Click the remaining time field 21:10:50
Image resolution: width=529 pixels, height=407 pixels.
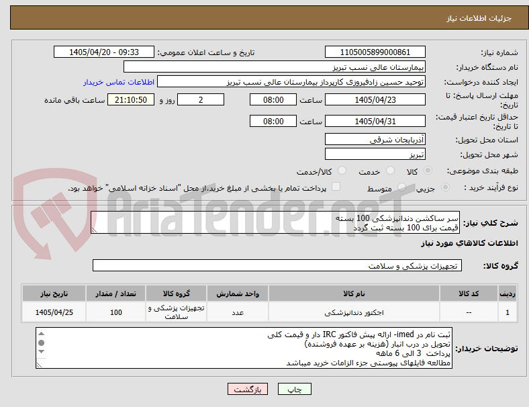click(x=131, y=99)
